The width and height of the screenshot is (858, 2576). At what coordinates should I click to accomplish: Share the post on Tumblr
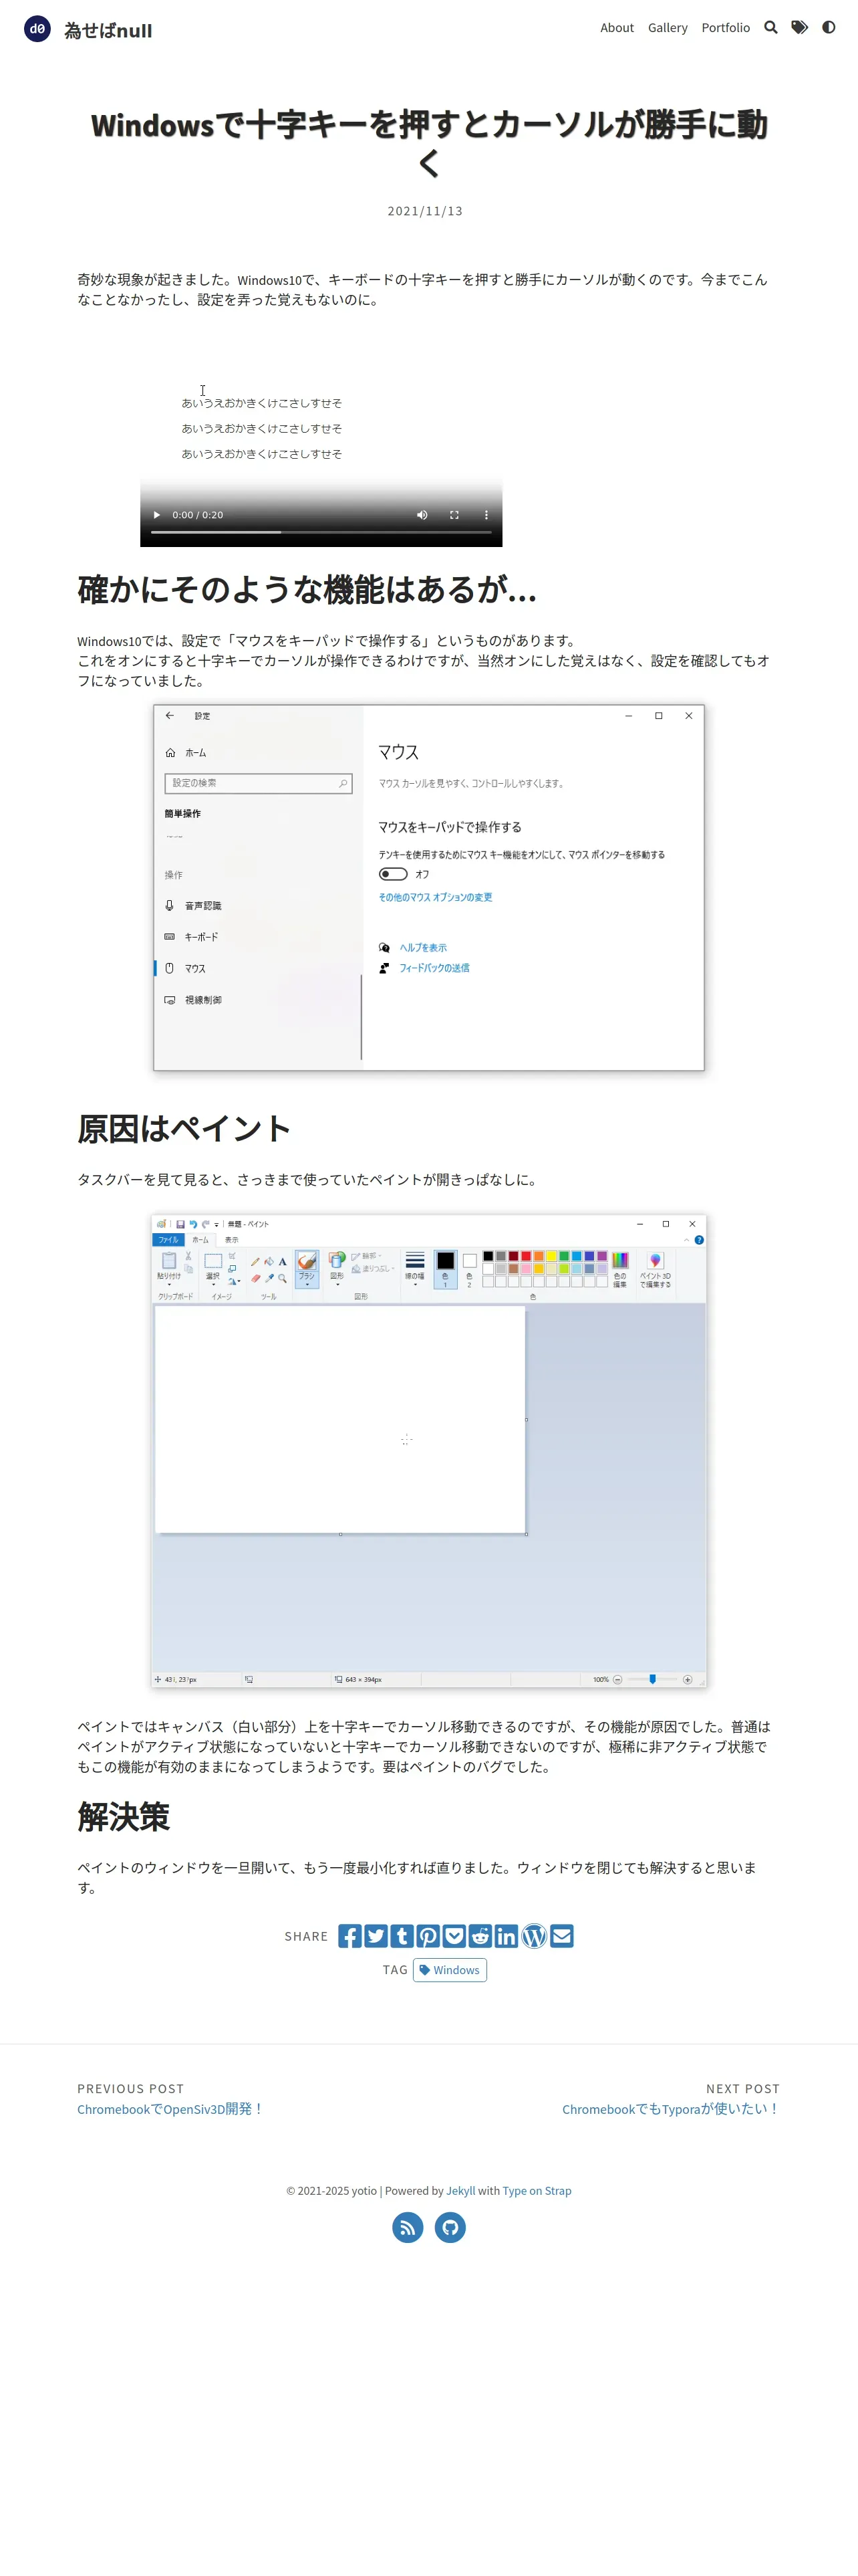[x=402, y=1936]
